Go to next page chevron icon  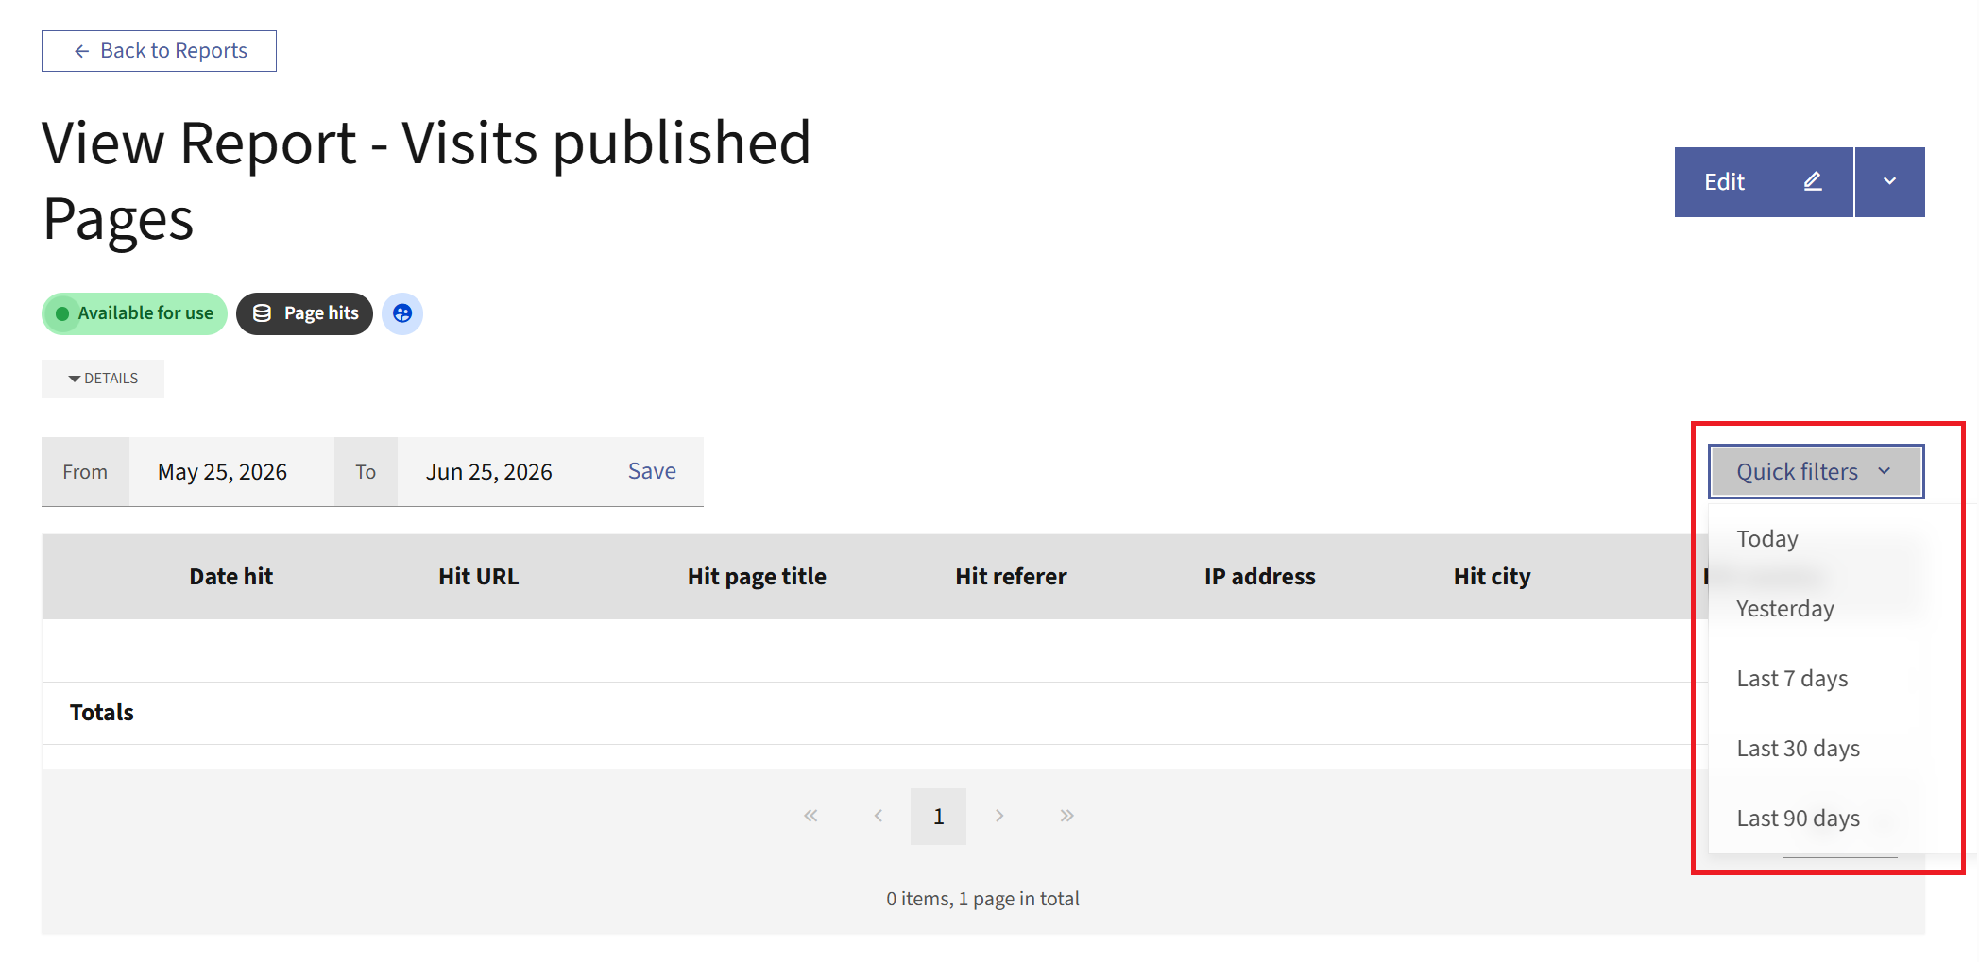pos(999,816)
